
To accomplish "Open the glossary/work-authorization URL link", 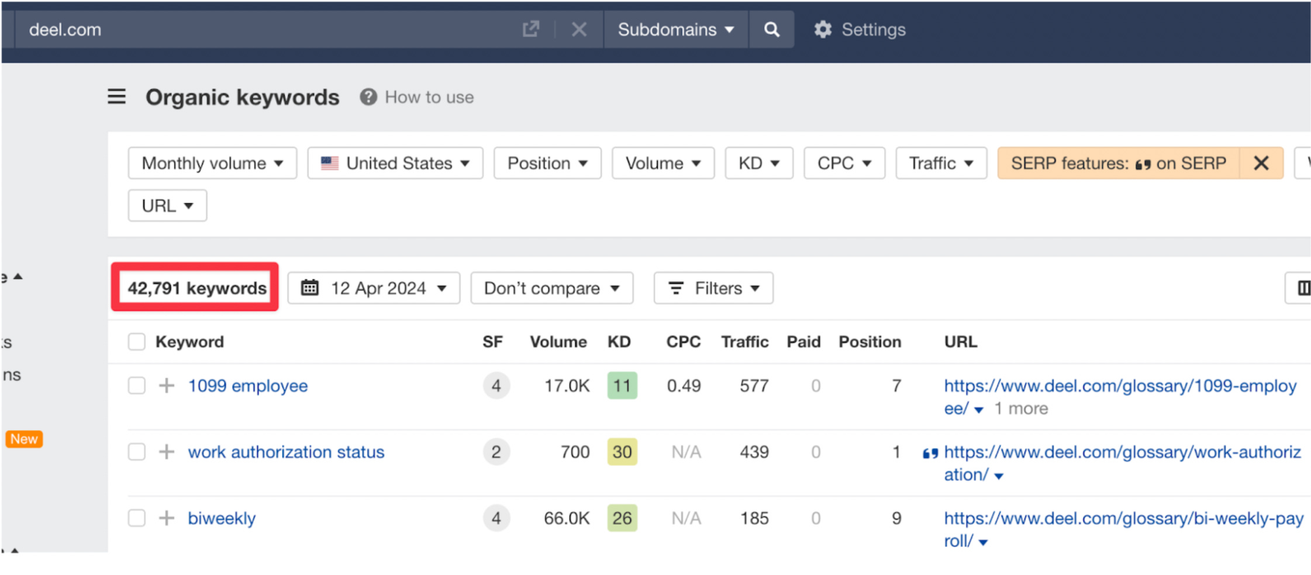I will click(1122, 463).
